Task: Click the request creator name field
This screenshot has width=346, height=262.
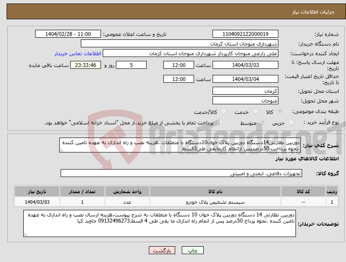Action: click(x=191, y=53)
